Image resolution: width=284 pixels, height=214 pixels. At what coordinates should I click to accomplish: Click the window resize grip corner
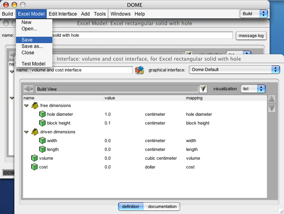coord(281,211)
